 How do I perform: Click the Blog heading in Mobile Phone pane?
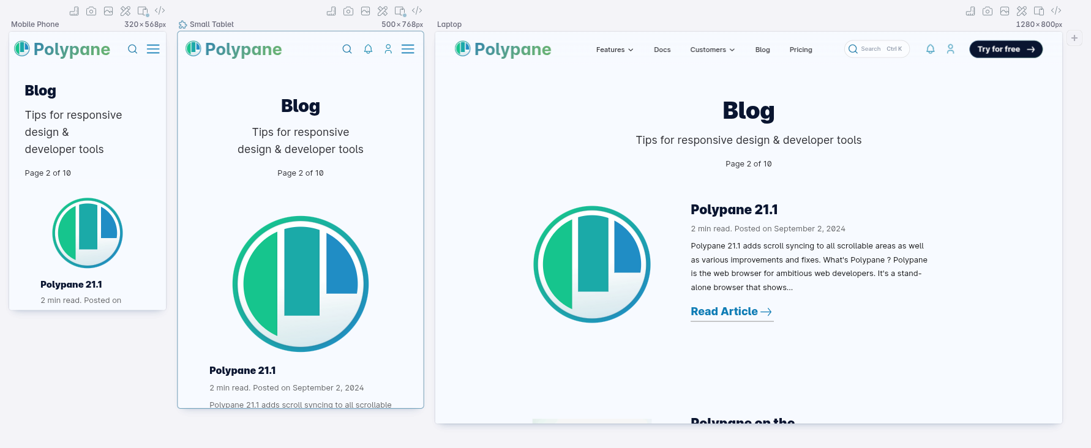(x=40, y=91)
